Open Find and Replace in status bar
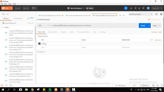 click(x=6, y=85)
